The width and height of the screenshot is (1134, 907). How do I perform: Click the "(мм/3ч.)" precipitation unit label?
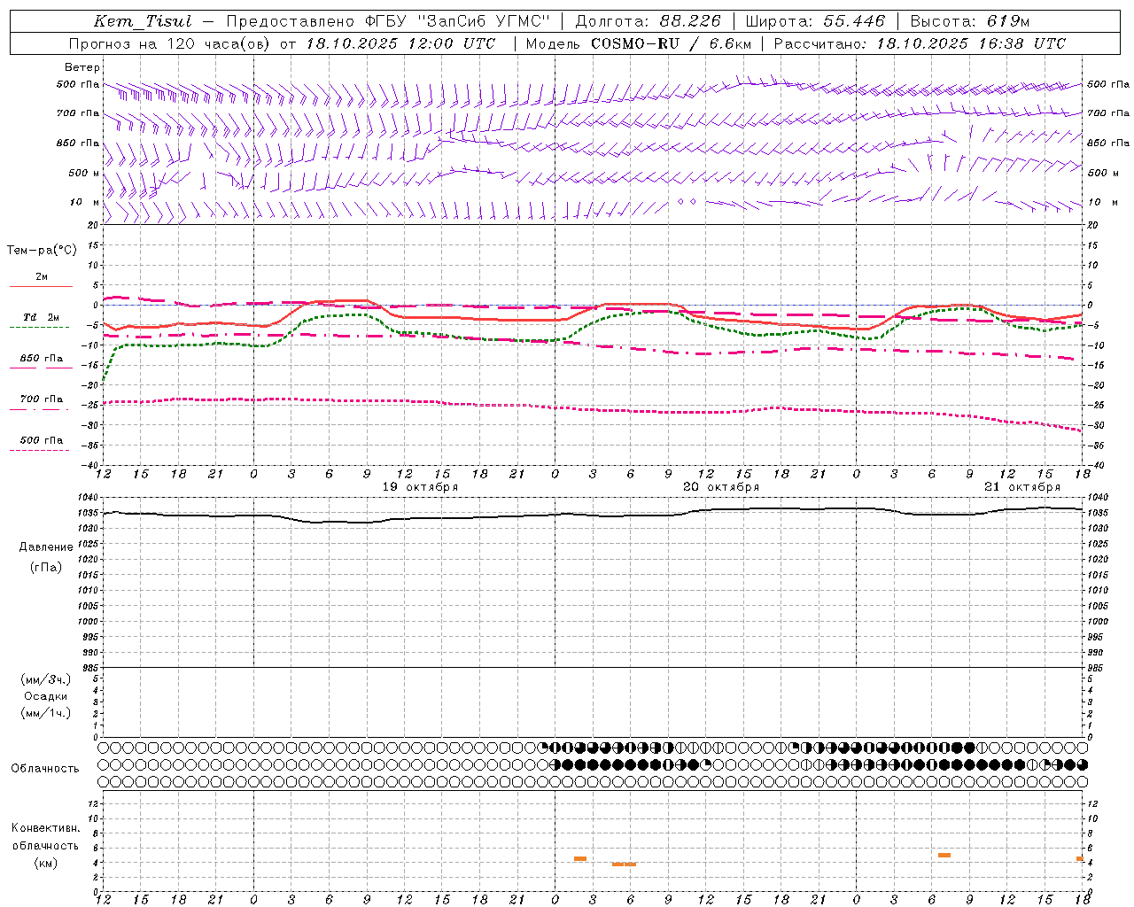pos(46,679)
